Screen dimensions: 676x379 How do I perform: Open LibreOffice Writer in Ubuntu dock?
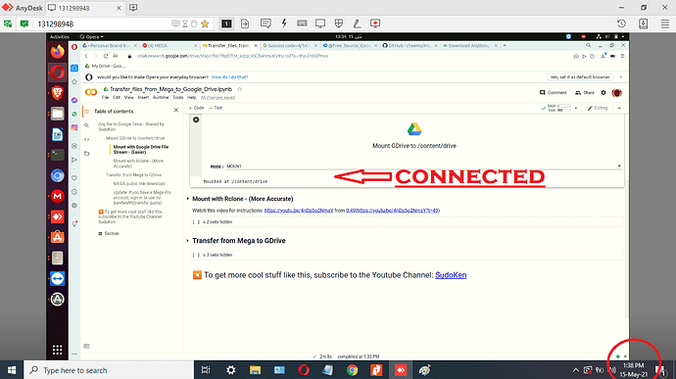coord(58,134)
